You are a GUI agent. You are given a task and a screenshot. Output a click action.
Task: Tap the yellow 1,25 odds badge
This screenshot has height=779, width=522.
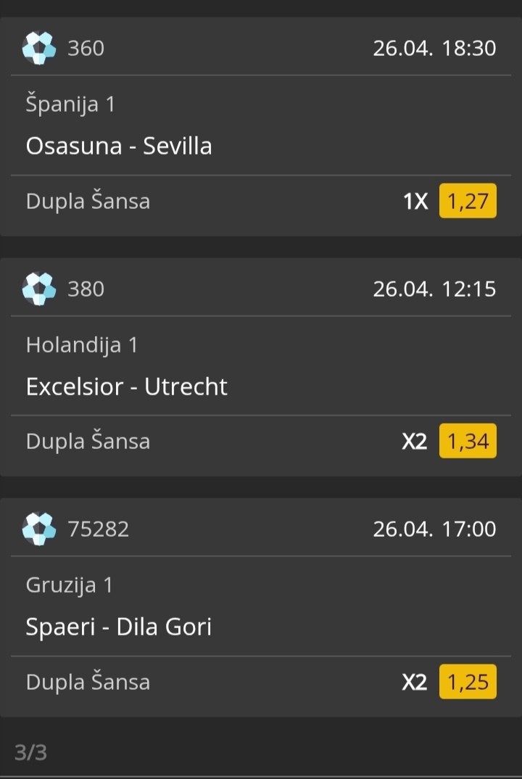(468, 682)
